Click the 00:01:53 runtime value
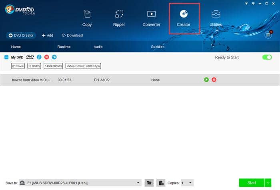 click(x=64, y=80)
